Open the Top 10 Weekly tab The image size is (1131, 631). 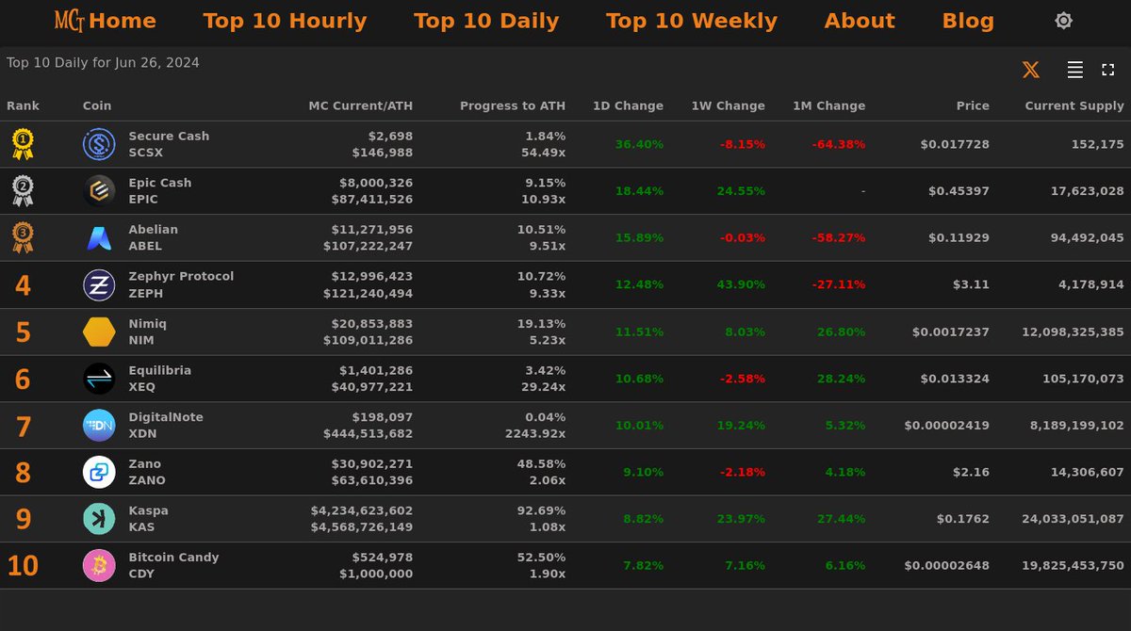[x=692, y=21]
